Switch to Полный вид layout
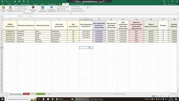 [76, 7]
